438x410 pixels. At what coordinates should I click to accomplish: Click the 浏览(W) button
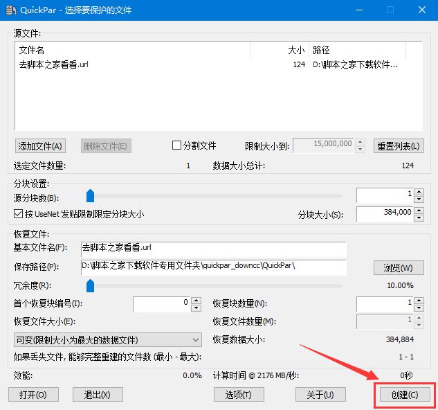tap(399, 268)
